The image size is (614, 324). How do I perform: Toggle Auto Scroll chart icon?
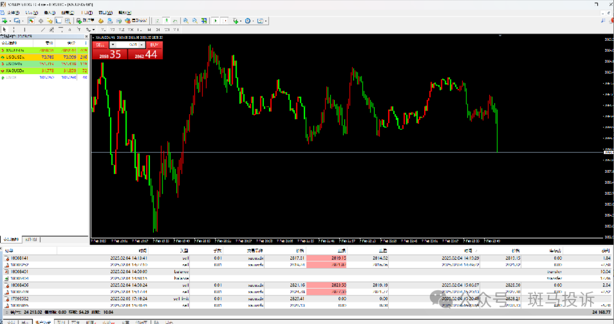click(x=215, y=21)
